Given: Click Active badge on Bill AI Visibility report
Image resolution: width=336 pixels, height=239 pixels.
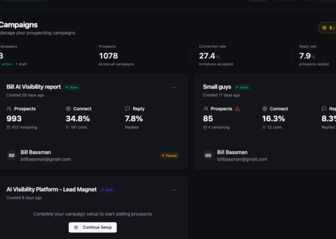Looking at the screenshot, I should (x=72, y=87).
